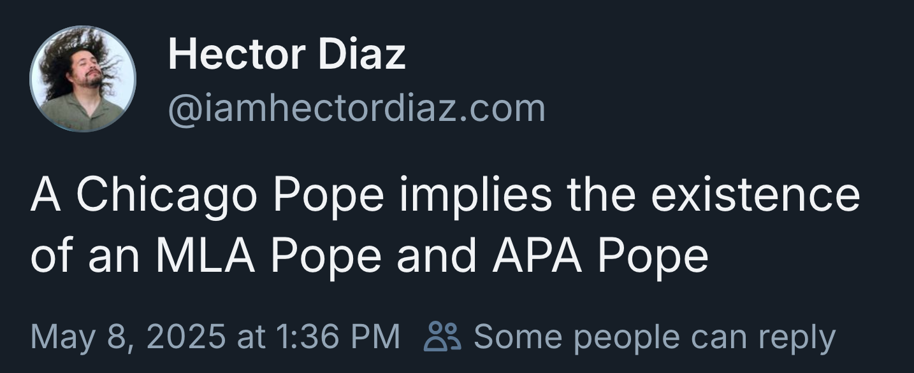Click the '1:36 PM' time text
The height and width of the screenshot is (373, 914).
[x=337, y=337]
